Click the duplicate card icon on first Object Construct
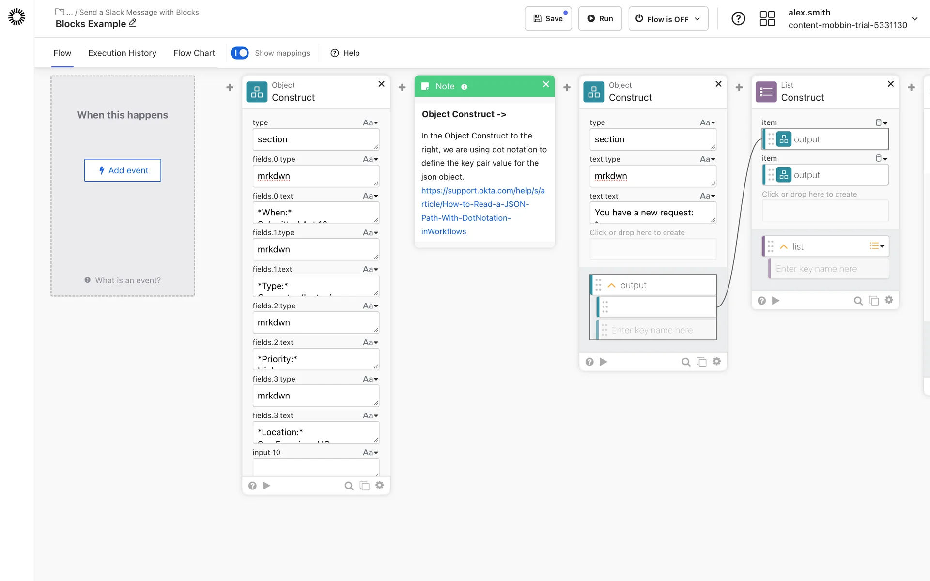This screenshot has width=930, height=581. 364,486
